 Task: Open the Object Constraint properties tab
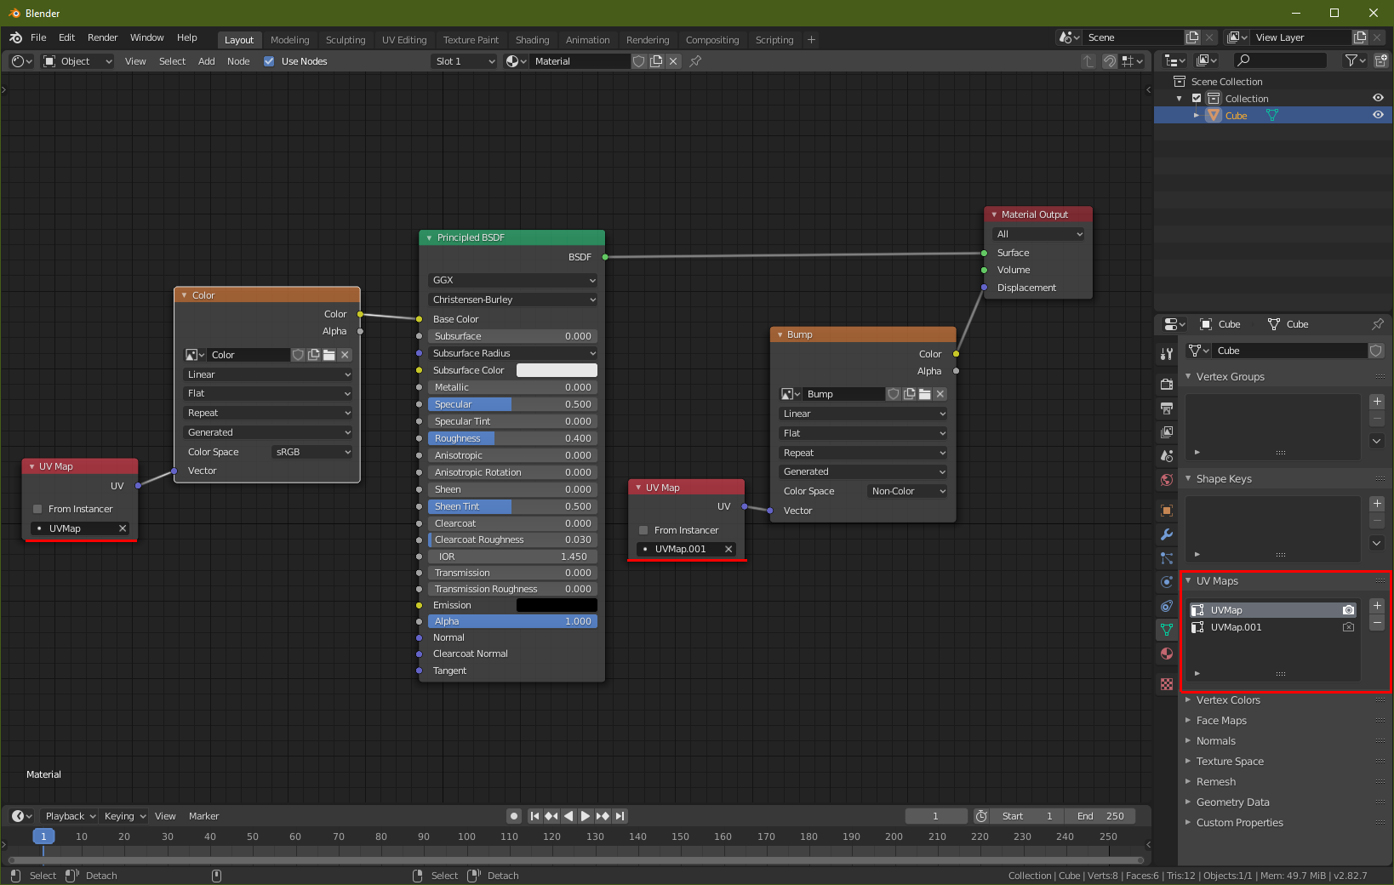[1167, 606]
